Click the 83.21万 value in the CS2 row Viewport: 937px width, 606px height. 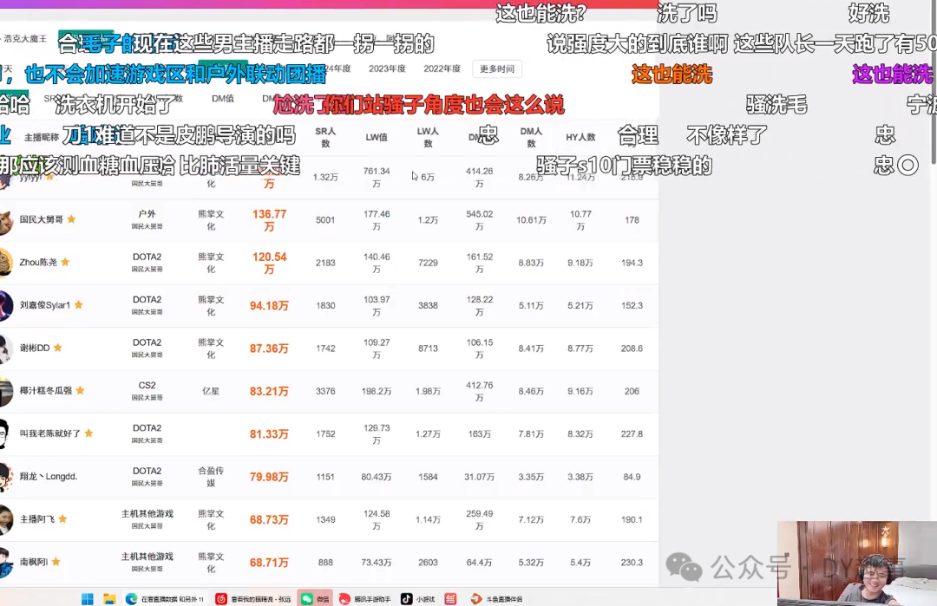[270, 391]
